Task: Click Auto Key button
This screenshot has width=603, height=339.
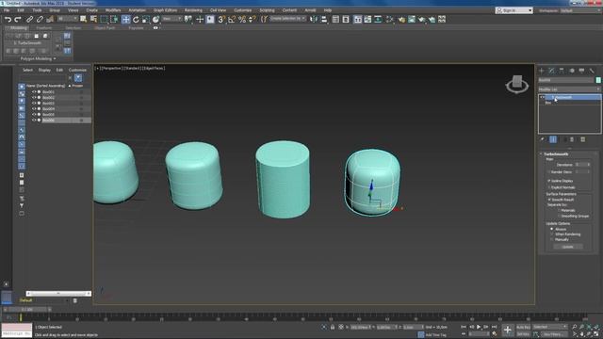Action: tap(523, 327)
